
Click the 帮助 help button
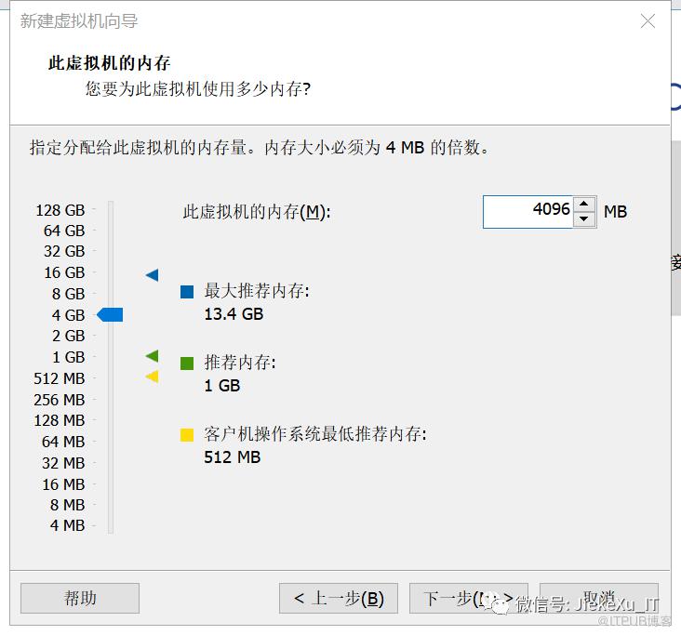(80, 598)
